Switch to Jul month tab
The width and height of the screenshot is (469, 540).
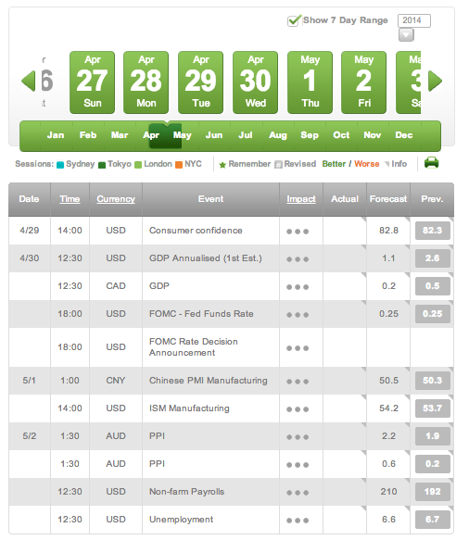point(246,135)
